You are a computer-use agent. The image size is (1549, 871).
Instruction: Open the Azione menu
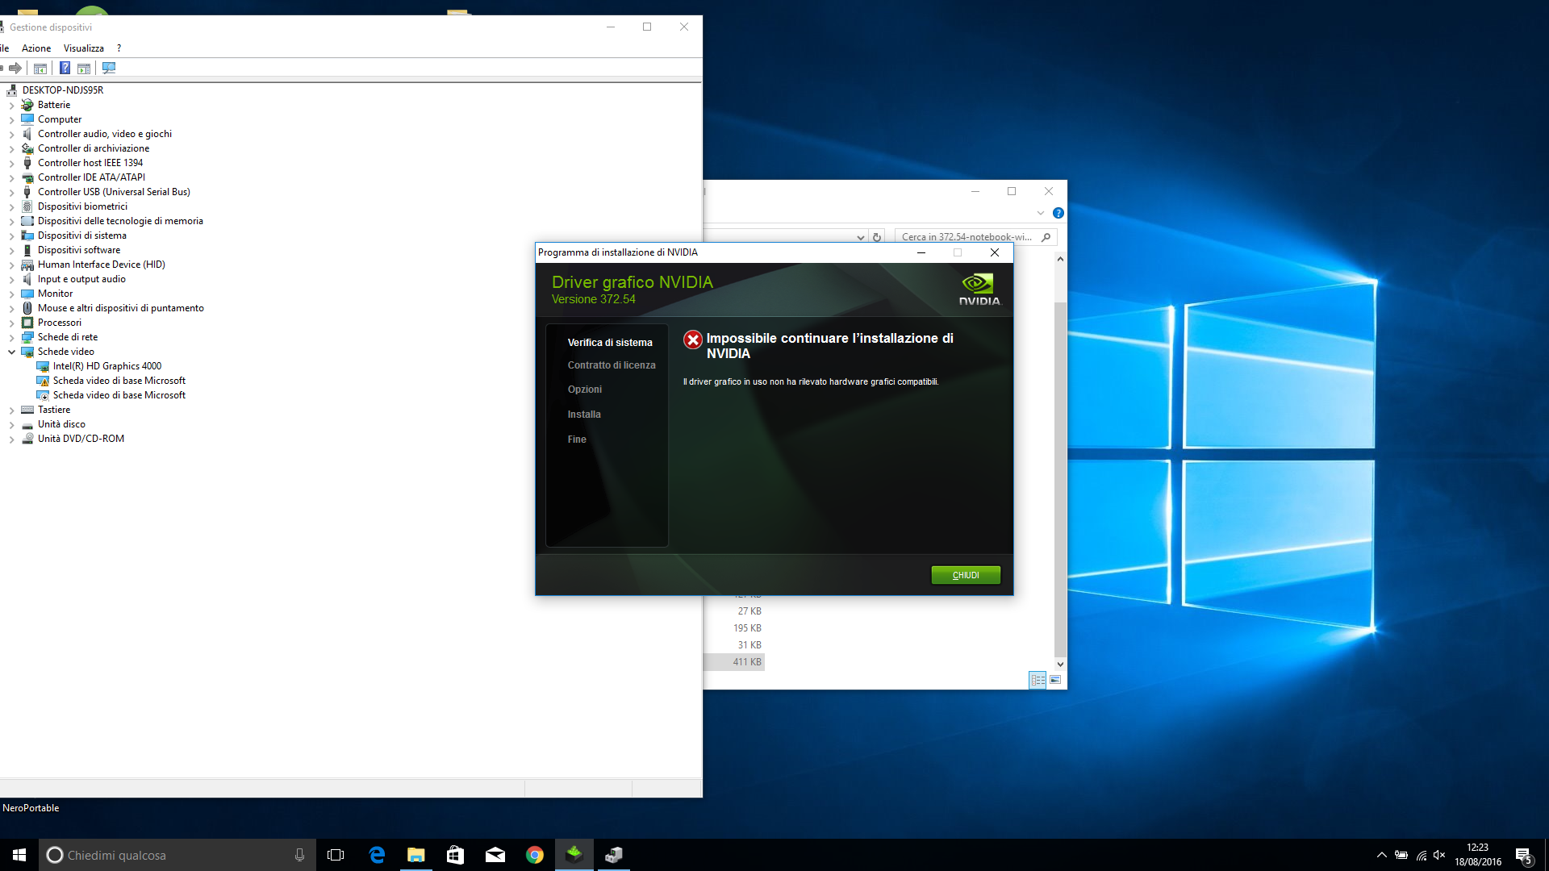(36, 48)
